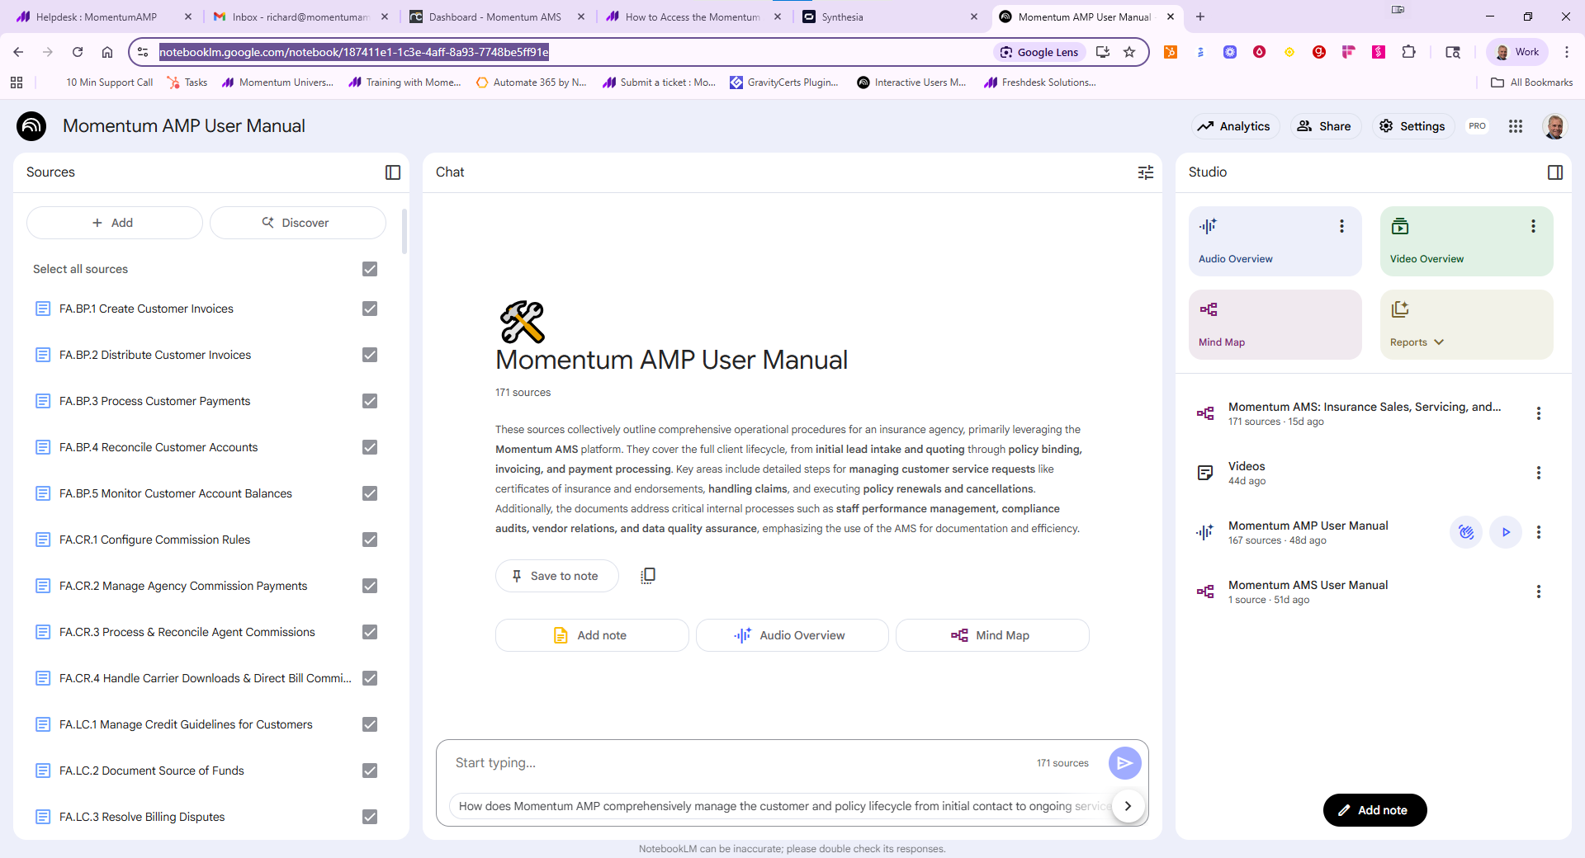Open Google apps grid icon
Image resolution: width=1585 pixels, height=858 pixels.
(x=1516, y=126)
